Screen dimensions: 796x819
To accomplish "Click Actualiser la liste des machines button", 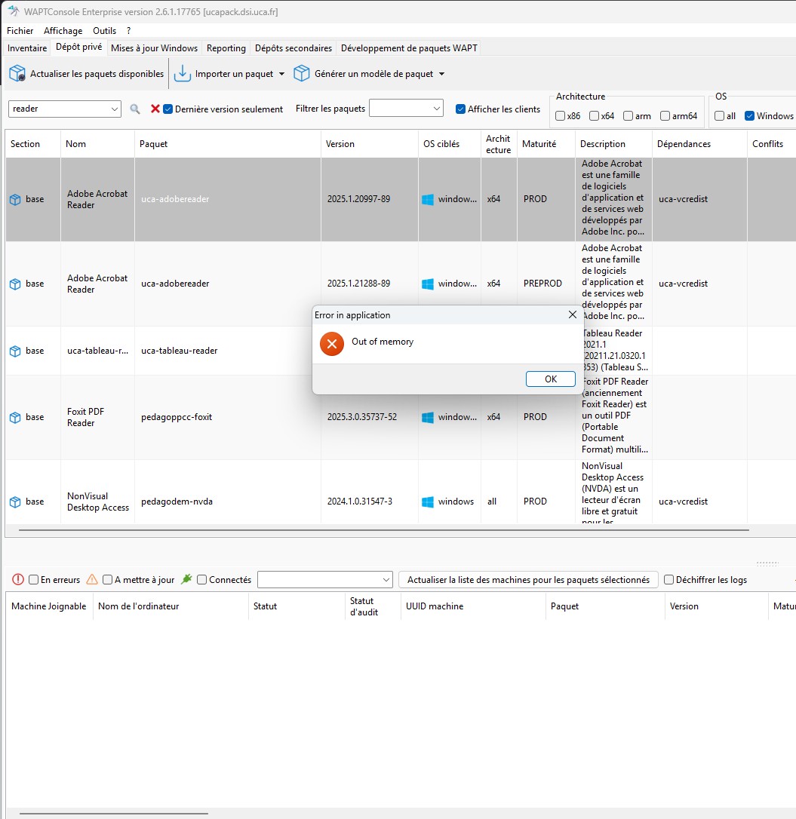I will click(x=528, y=580).
